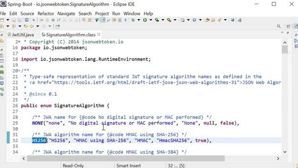
Task: Click the vertical scrollbar down arrow
Action: [284, 152]
